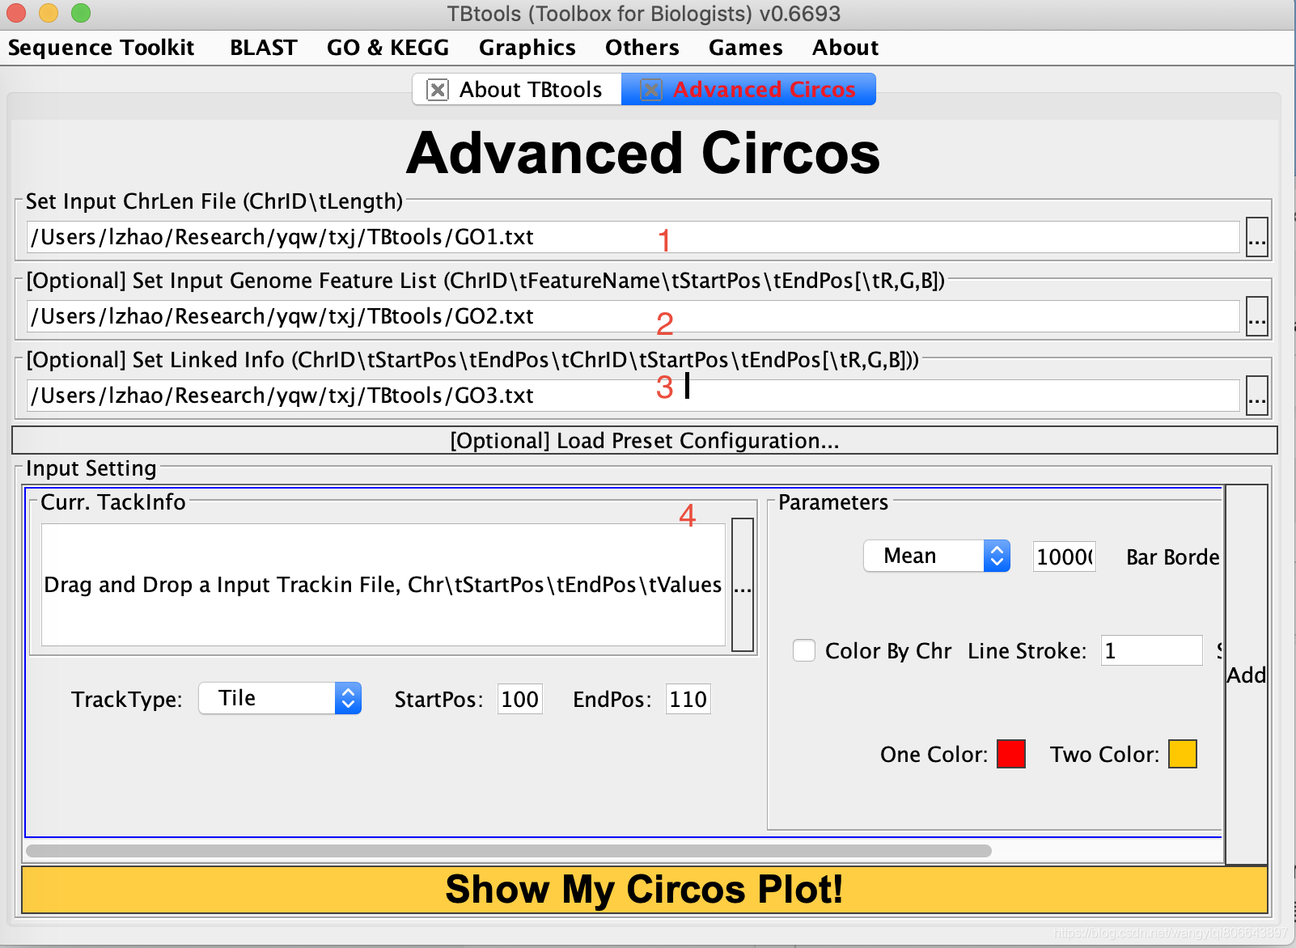Change the Two Color yellow swatch

[x=1182, y=753]
